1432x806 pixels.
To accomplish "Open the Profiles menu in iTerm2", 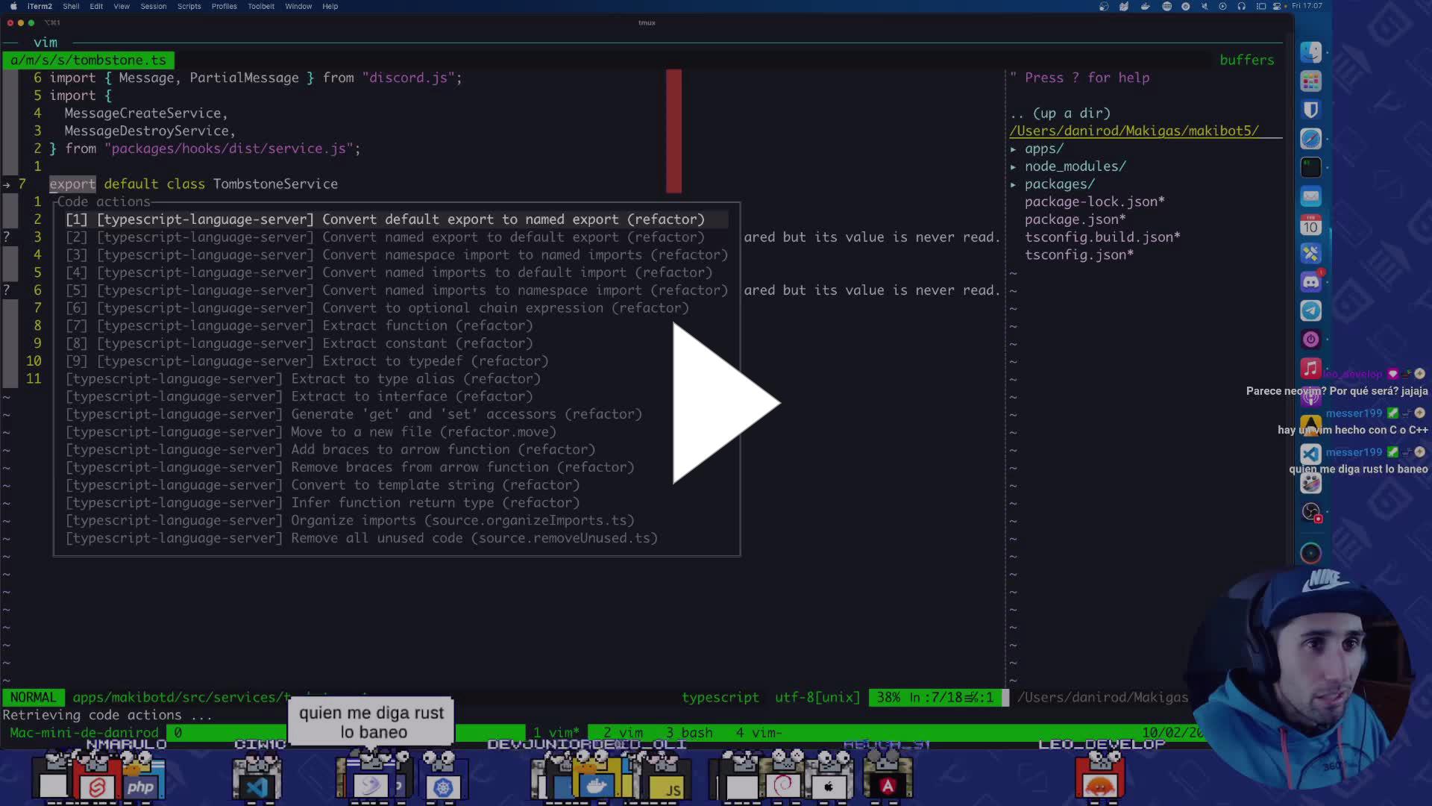I will coord(224,6).
